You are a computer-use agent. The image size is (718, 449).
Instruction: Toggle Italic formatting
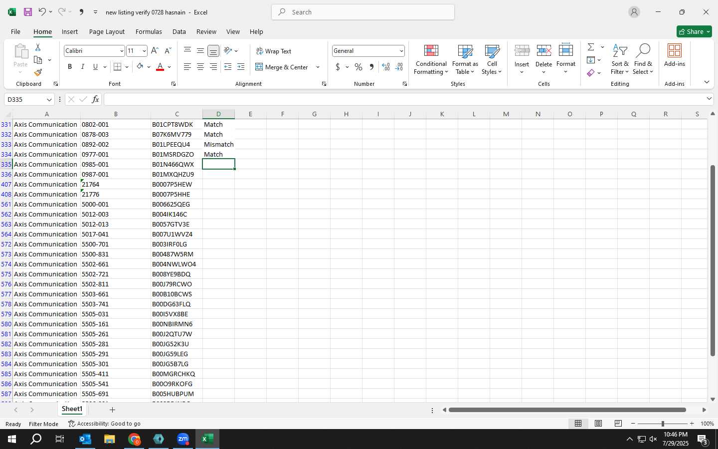click(83, 67)
